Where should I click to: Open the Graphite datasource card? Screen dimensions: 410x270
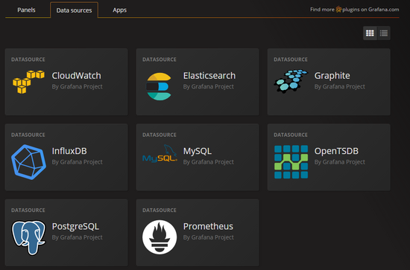pyautogui.click(x=329, y=82)
